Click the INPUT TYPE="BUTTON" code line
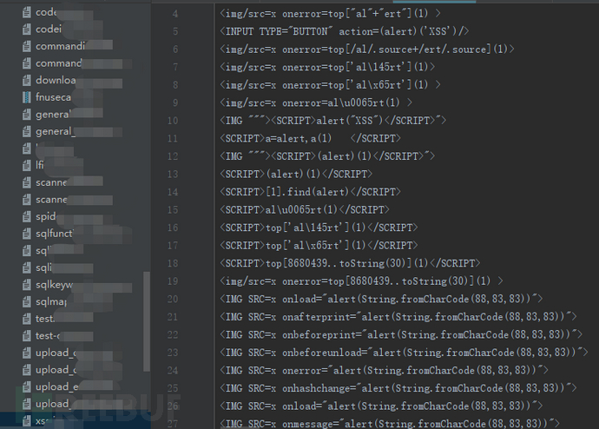 pos(344,31)
